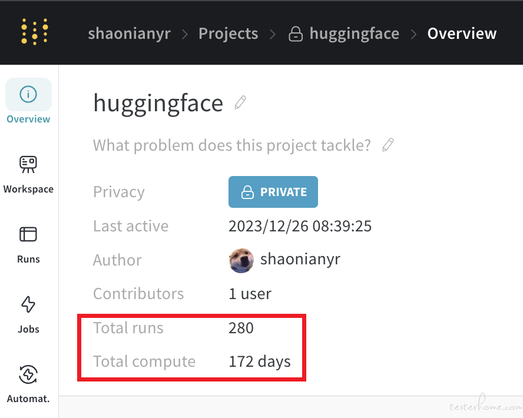
Task: Open author shaonianyr profile link
Action: (x=300, y=259)
